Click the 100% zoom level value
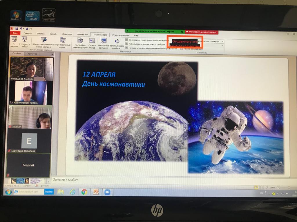 coord(273,188)
